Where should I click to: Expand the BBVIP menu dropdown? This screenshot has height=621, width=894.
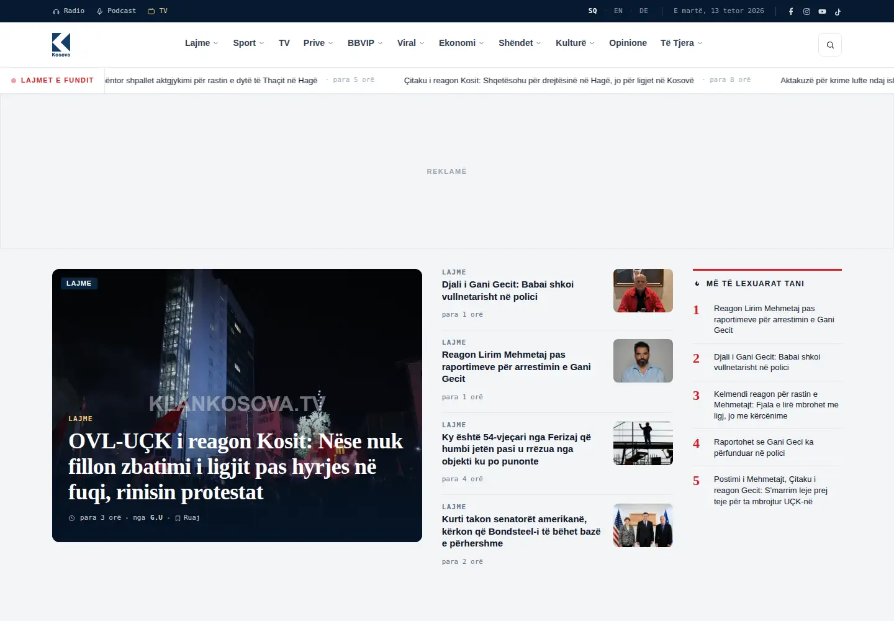[x=365, y=43]
